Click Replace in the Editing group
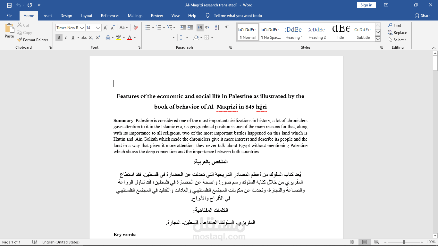Image resolution: width=438 pixels, height=246 pixels. click(397, 33)
